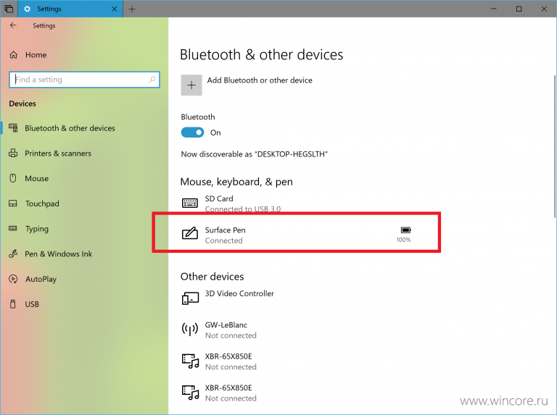Minimize the Settings window
Viewport: 557px width, 415px height.
point(493,9)
